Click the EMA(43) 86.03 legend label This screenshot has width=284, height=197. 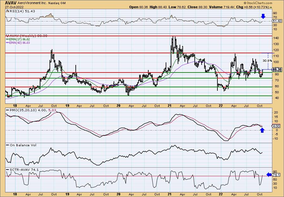(19, 43)
